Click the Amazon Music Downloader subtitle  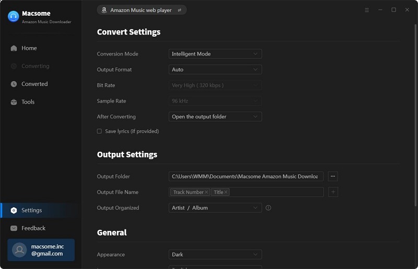[47, 22]
